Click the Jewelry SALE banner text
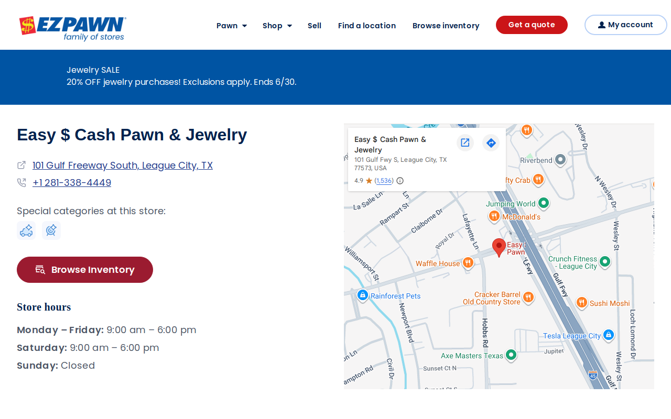The height and width of the screenshot is (419, 671). coord(93,70)
